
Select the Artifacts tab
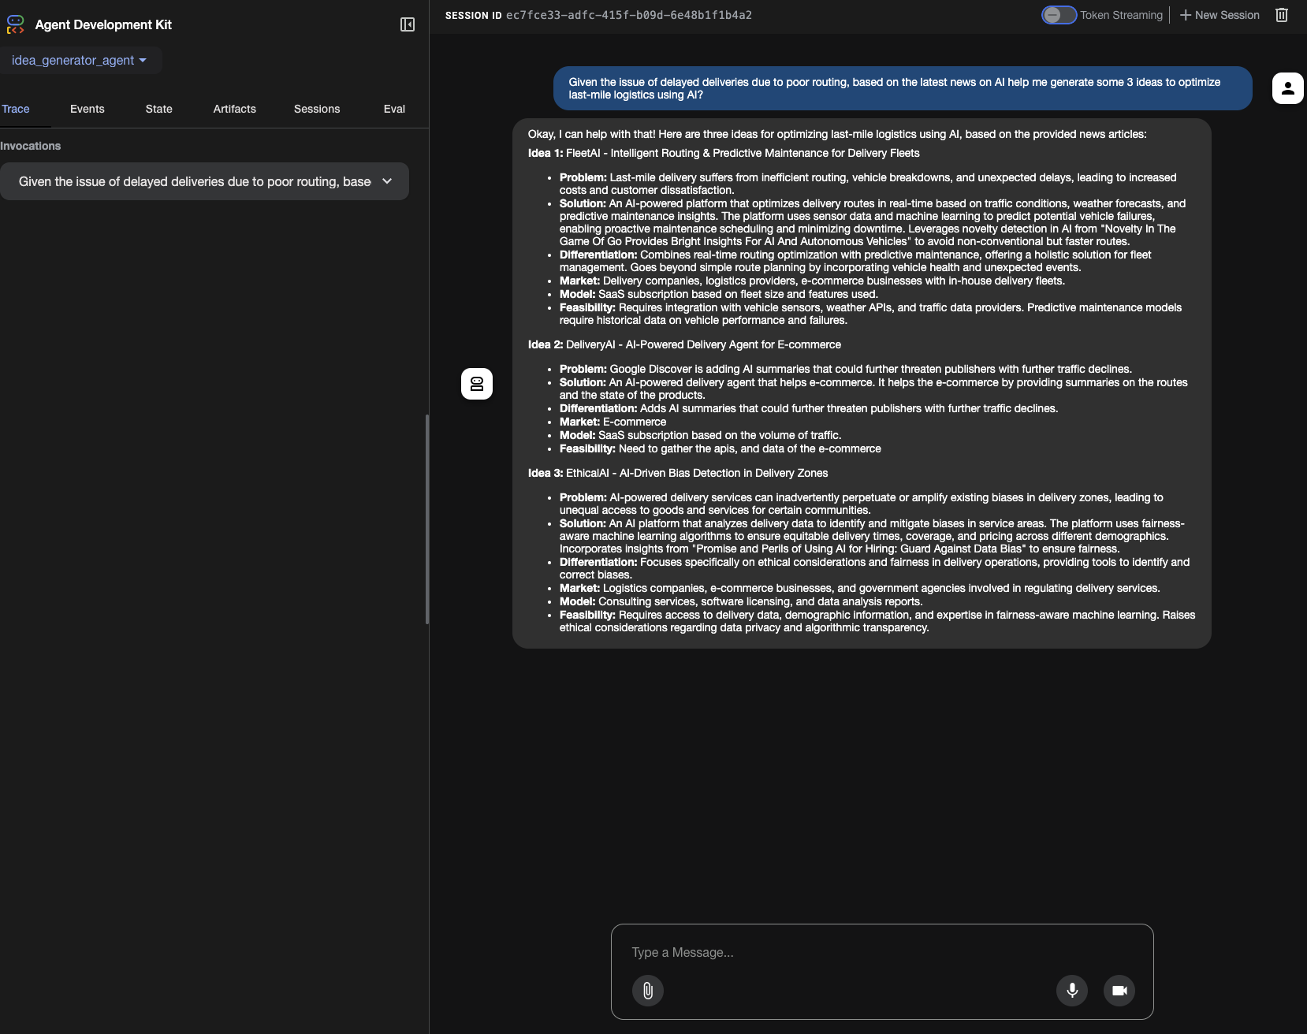pyautogui.click(x=234, y=109)
